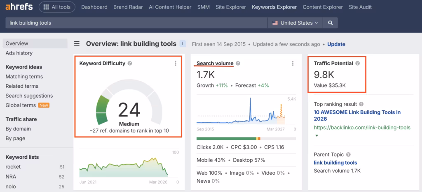Viewport: 422px width, 192px height.
Task: Open Brand Radar
Action: 128,7
